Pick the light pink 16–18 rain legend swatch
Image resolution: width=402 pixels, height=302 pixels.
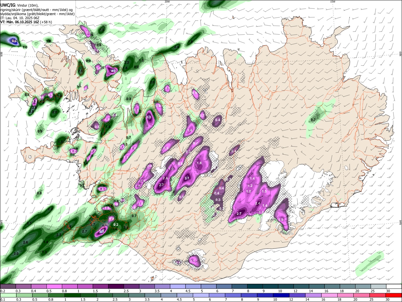pyautogui.click(x=329, y=295)
